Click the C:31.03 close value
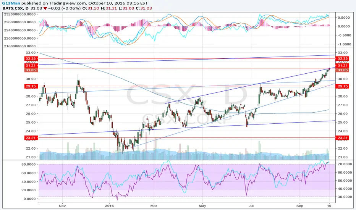 tap(144, 8)
